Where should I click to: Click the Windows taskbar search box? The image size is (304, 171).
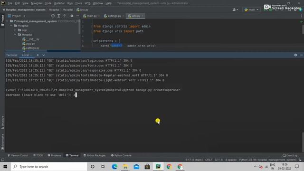coord(49,167)
